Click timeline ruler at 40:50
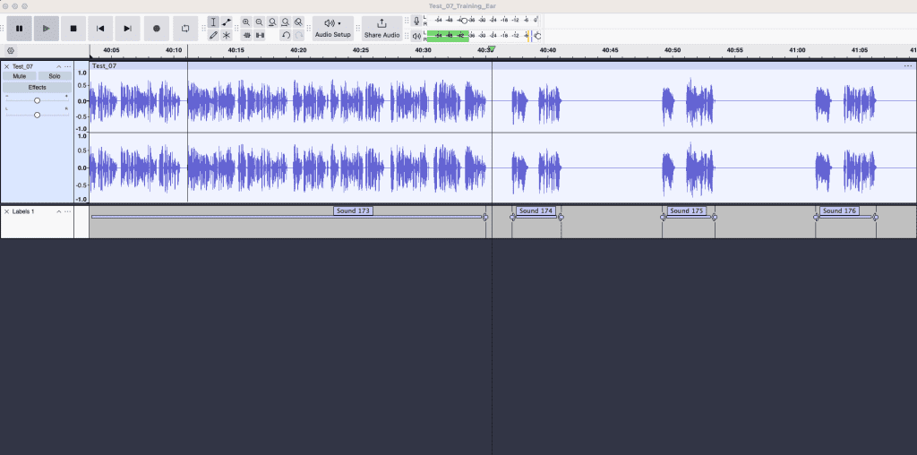917x455 pixels. [673, 50]
